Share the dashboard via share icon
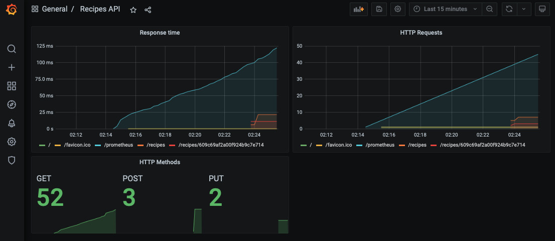This screenshot has width=555, height=241. (148, 10)
